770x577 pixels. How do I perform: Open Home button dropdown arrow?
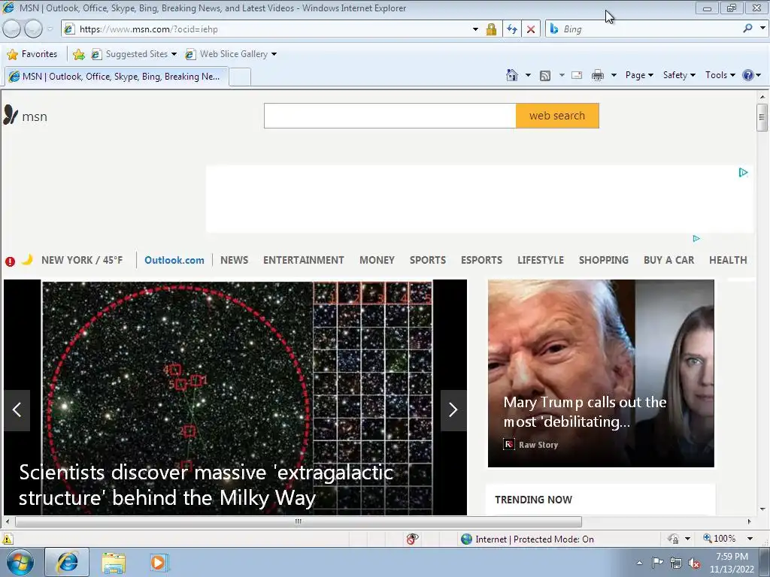pos(528,75)
